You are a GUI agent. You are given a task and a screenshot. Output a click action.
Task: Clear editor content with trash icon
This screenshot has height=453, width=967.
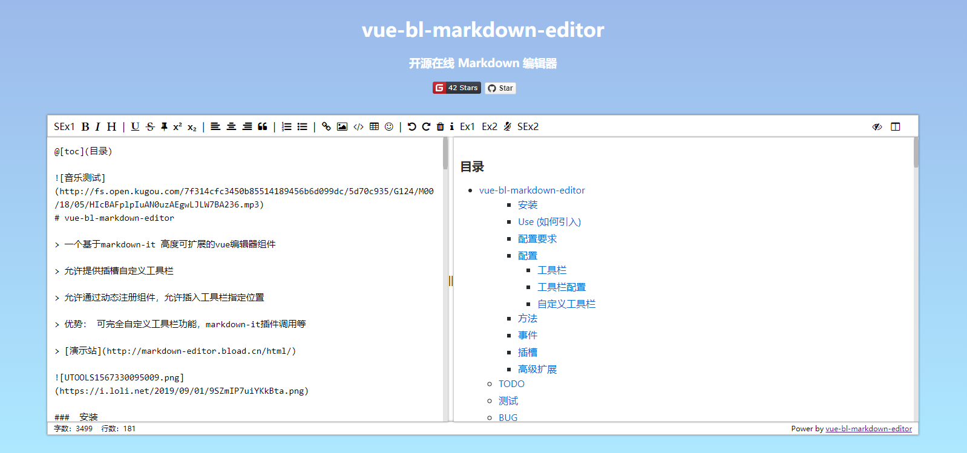tap(441, 126)
